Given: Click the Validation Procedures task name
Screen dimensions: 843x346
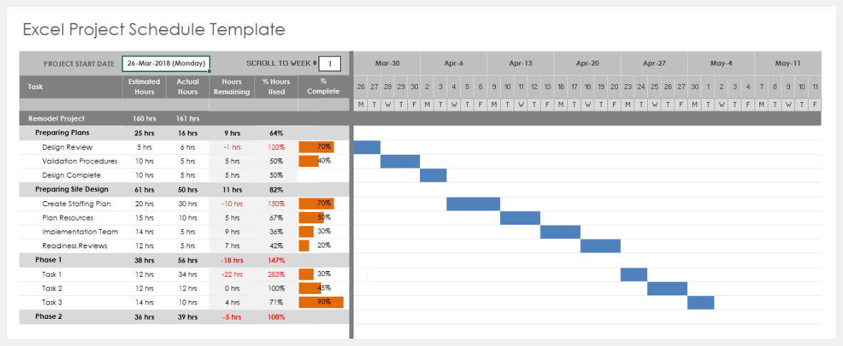Looking at the screenshot, I should click(79, 161).
